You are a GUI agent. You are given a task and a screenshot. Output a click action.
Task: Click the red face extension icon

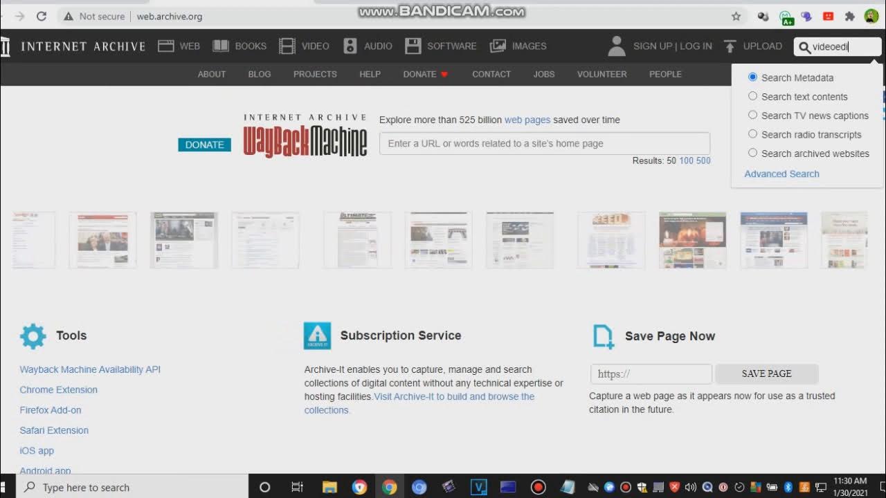click(x=828, y=16)
